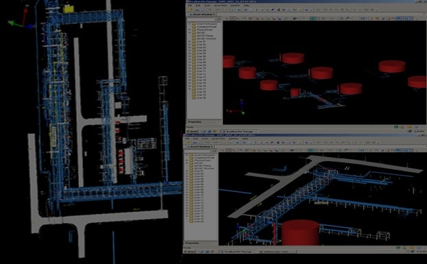The height and width of the screenshot is (264, 427).
Task: Click the Reality manager taskbar button in upper window
Action: [240, 132]
